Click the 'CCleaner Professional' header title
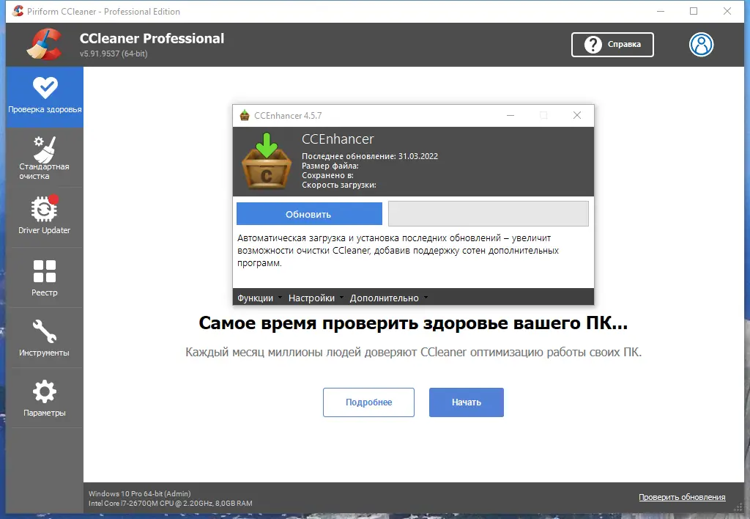 (152, 38)
